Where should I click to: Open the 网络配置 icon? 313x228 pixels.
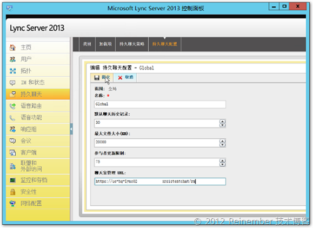coord(12,204)
